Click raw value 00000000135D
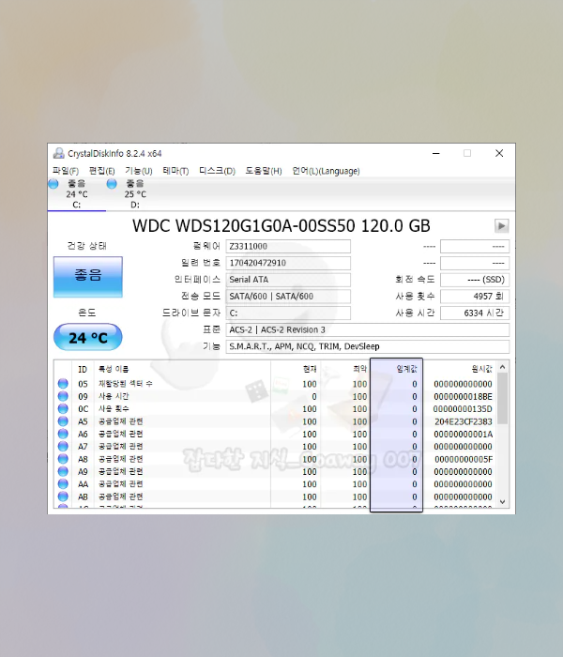Viewport: 563px width, 657px height. [463, 409]
